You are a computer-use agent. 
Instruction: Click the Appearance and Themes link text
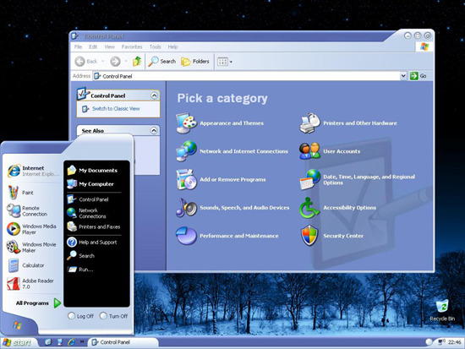pos(232,123)
